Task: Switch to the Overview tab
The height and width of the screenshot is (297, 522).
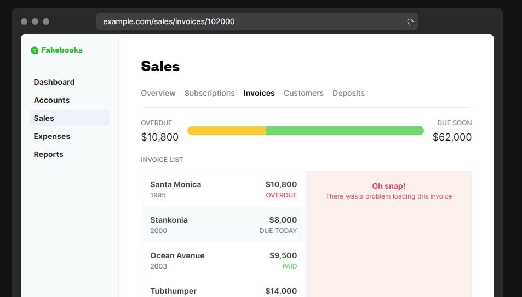Action: (x=158, y=93)
